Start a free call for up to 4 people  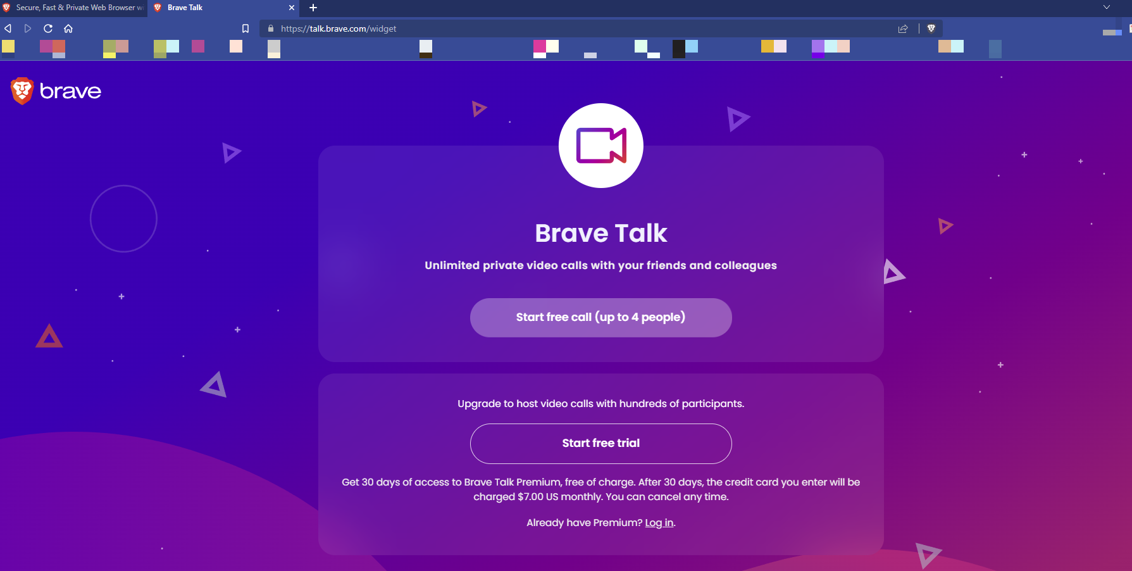click(601, 317)
